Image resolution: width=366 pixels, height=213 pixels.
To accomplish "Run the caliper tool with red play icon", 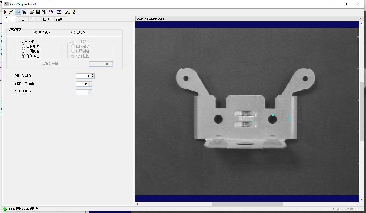I will (5, 12).
